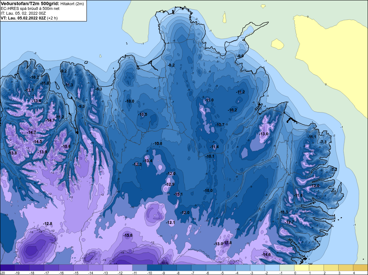This screenshot has height=275, width=368.
Task: Click the -11.4 temperature value
Action: pyautogui.click(x=214, y=147)
